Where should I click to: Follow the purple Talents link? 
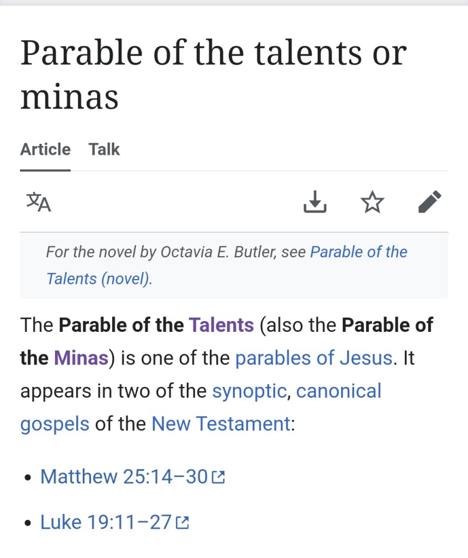click(x=221, y=325)
